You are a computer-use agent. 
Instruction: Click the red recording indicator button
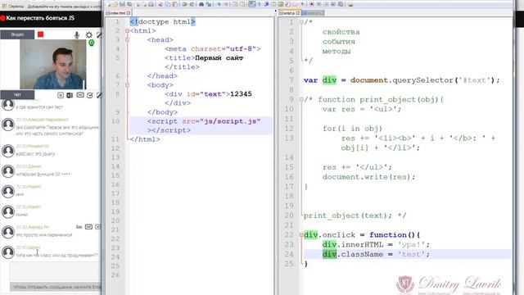point(40,34)
